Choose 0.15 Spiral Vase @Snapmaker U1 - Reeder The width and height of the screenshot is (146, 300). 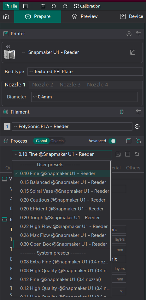61,191
